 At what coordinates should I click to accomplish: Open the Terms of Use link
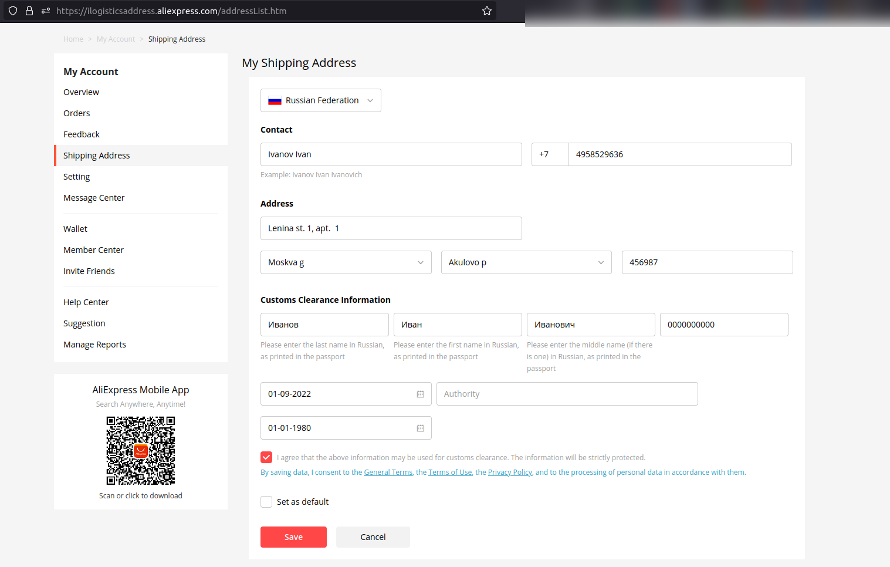(450, 473)
